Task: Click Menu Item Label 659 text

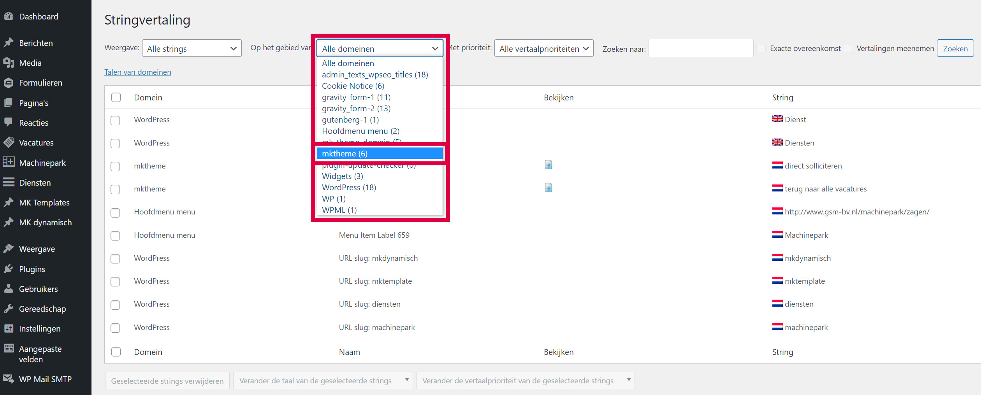Action: tap(374, 235)
